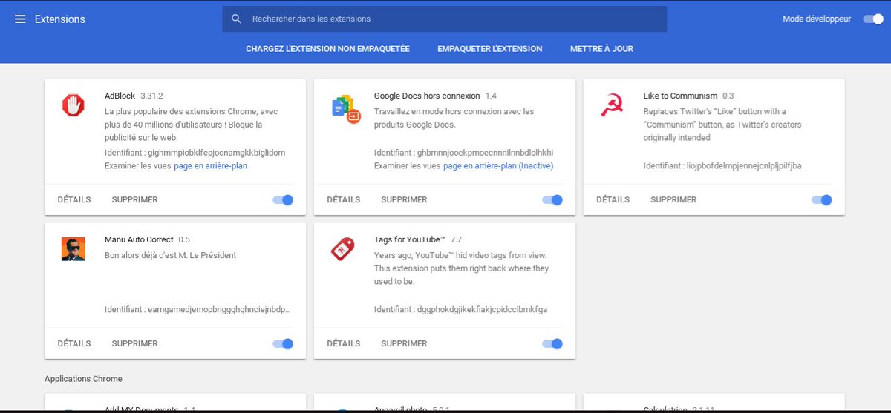Click Mode développeur label

point(817,19)
